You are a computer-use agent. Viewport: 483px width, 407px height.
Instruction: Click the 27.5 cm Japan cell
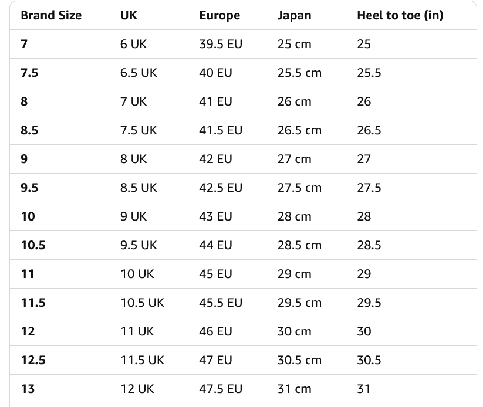pos(299,188)
